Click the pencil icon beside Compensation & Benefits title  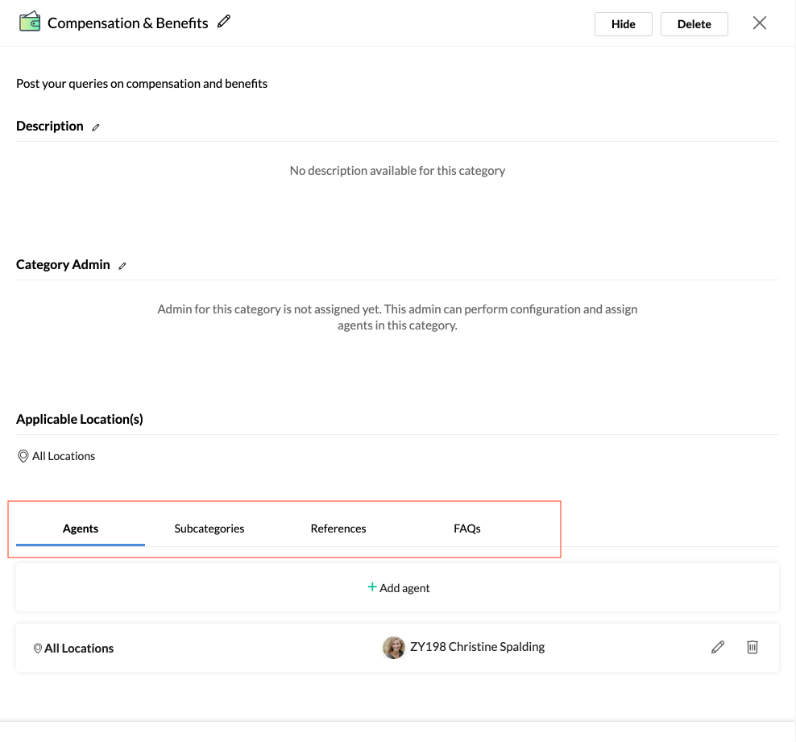coord(224,21)
